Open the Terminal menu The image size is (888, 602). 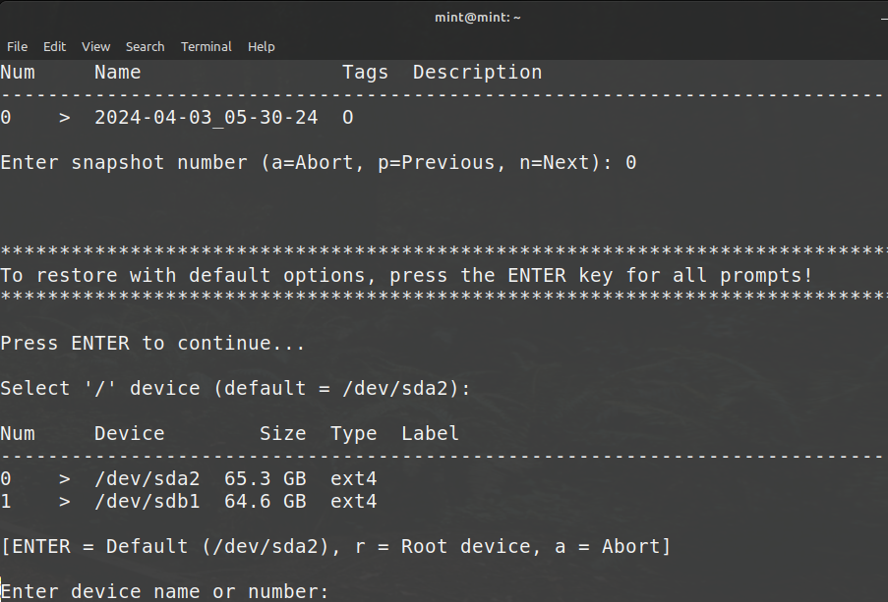(x=206, y=46)
